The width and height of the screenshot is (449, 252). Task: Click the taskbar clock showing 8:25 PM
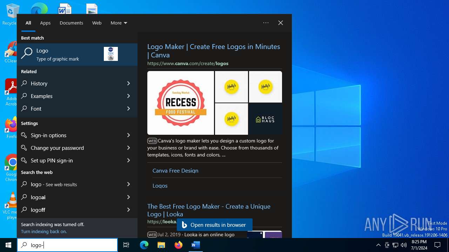click(x=419, y=245)
